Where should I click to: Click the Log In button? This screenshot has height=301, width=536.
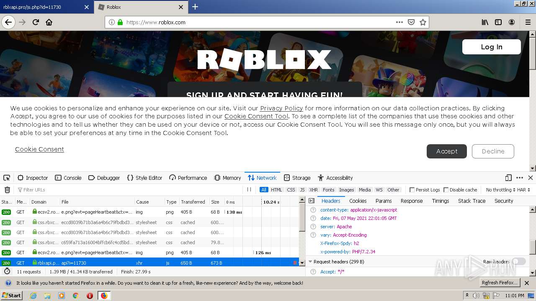point(492,47)
